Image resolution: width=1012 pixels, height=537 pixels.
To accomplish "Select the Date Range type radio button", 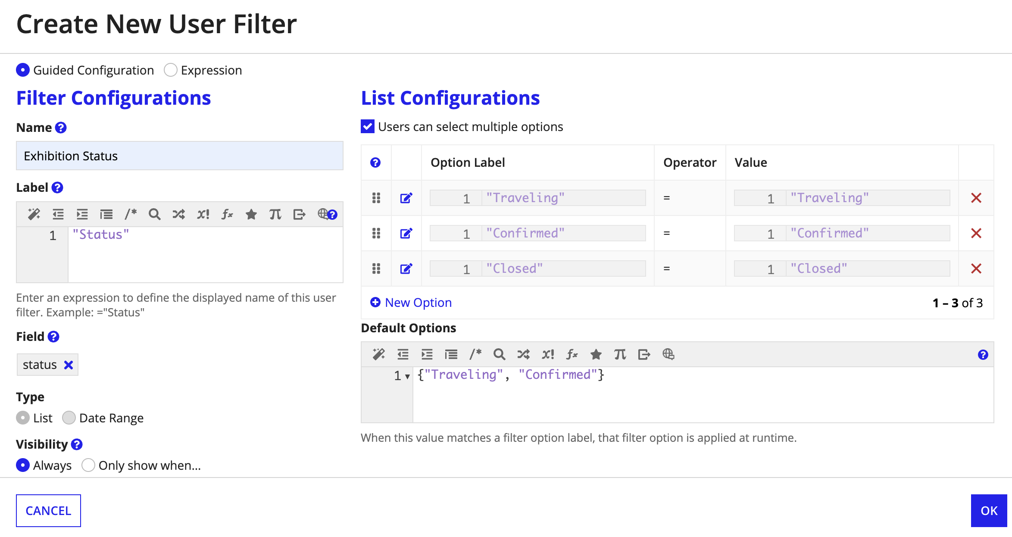I will point(69,418).
